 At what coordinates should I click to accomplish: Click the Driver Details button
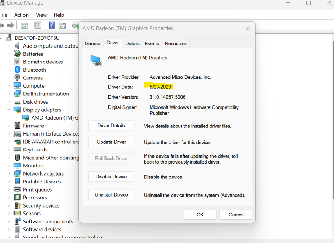(x=111, y=126)
